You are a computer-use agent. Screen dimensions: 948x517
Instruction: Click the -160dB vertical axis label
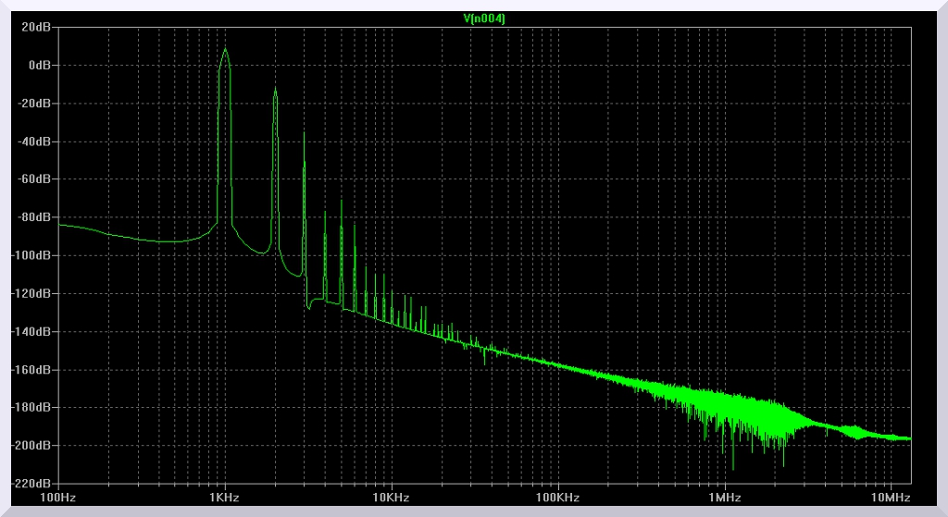click(33, 369)
